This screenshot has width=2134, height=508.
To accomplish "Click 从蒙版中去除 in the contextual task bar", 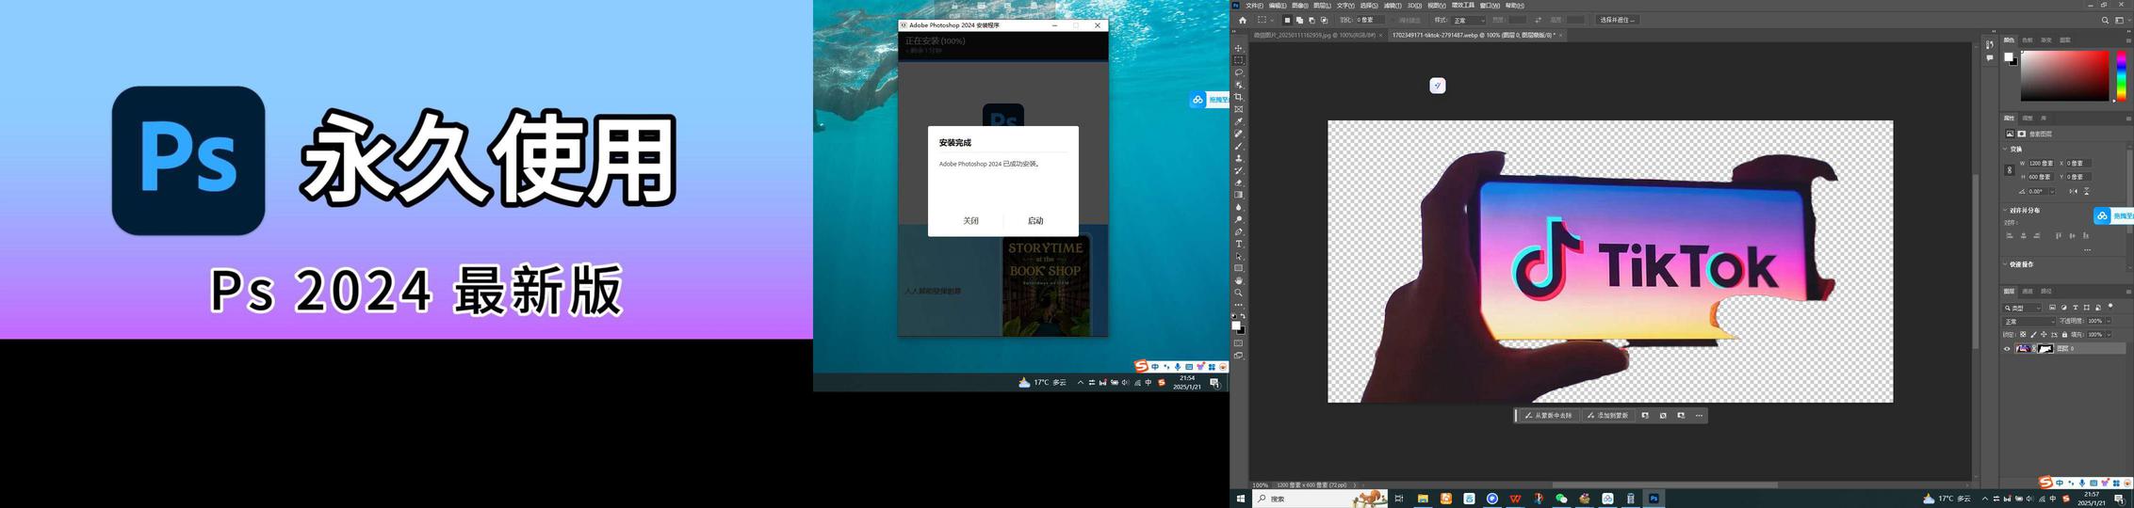I will point(1548,416).
